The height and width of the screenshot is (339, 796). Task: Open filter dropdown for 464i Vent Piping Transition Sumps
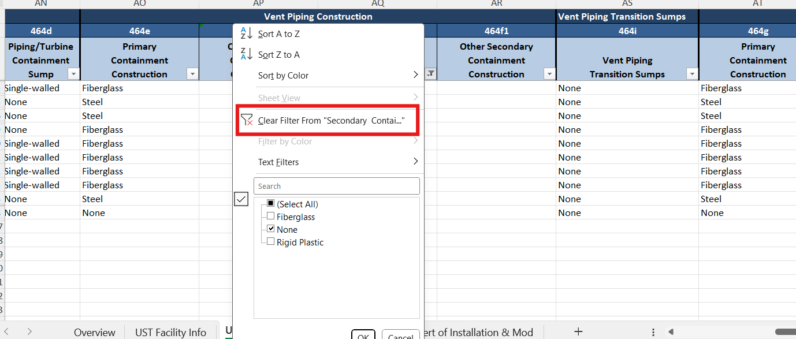[x=692, y=74]
